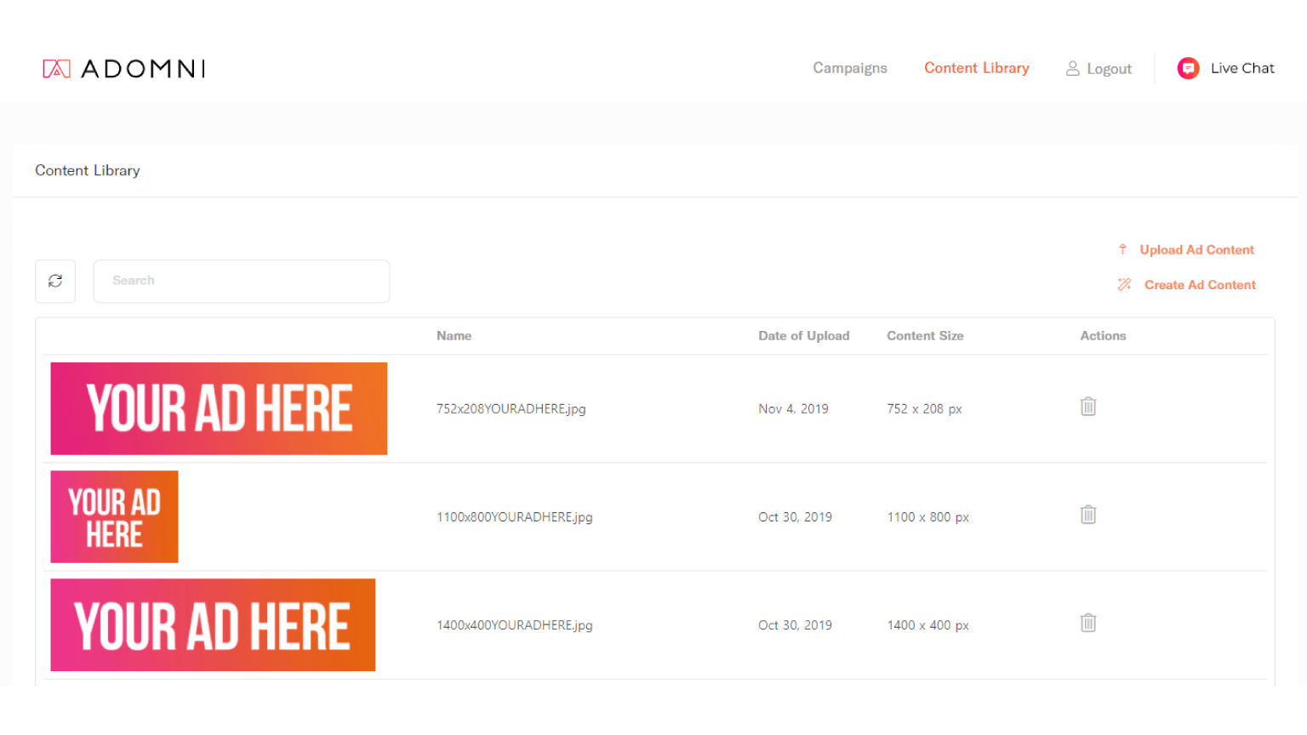Click the upload arrow icon
Viewport: 1307px width, 735px height.
pos(1122,249)
